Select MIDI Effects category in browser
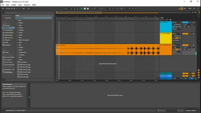This screenshot has height=113, width=201. coord(9,35)
